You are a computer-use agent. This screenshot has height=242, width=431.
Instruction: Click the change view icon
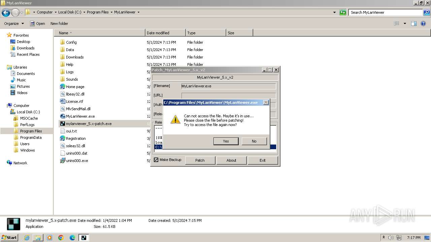click(397, 24)
